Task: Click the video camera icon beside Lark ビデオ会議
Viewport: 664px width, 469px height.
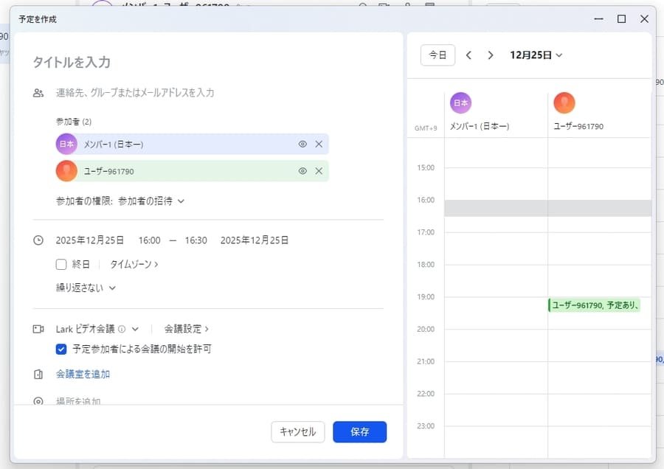Action: (x=38, y=329)
